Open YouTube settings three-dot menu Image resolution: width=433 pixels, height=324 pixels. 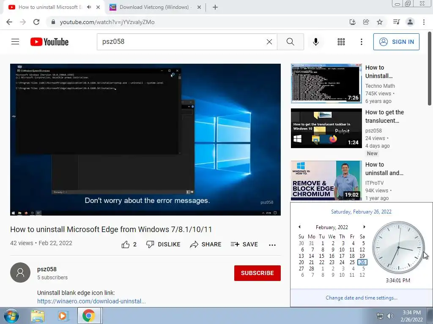pyautogui.click(x=362, y=42)
